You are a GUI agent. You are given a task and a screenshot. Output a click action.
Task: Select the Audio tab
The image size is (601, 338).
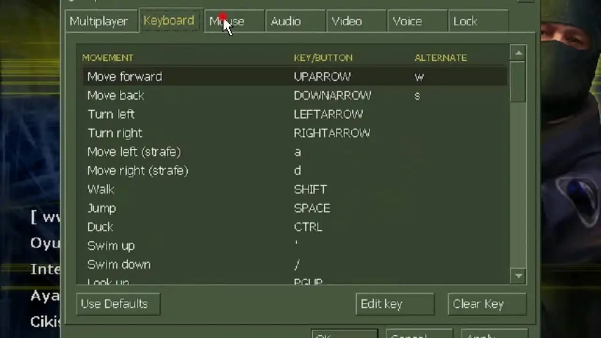pos(295,21)
